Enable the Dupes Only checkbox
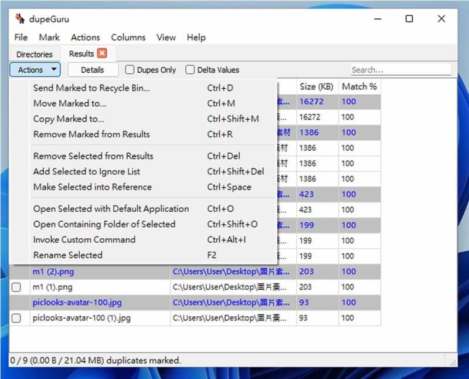The image size is (469, 379). pyautogui.click(x=130, y=69)
